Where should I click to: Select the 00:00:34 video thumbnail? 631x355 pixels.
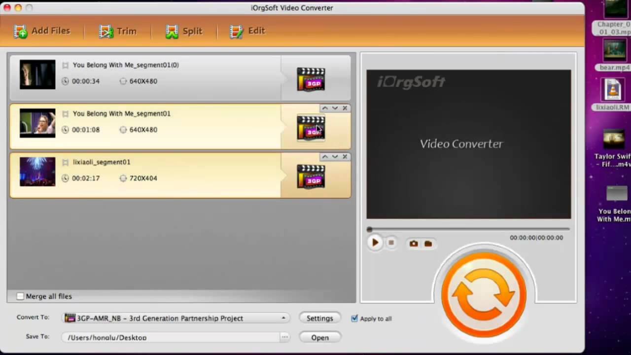37,74
